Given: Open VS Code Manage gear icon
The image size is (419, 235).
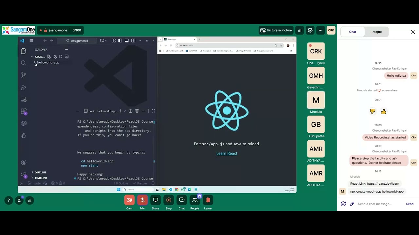Looking at the screenshot, I should pos(24,175).
